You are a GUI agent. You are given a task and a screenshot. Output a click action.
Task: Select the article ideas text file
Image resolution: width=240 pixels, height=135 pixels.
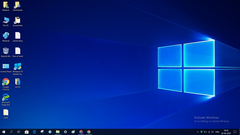pyautogui.click(x=18, y=37)
